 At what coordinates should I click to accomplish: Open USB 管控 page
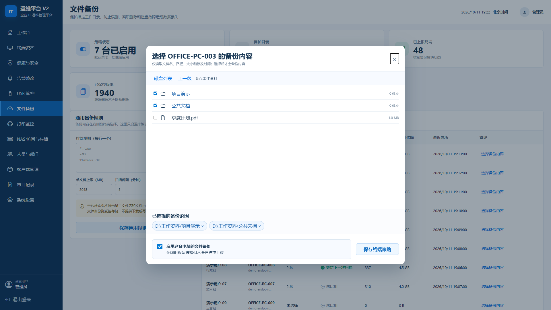[x=31, y=93]
